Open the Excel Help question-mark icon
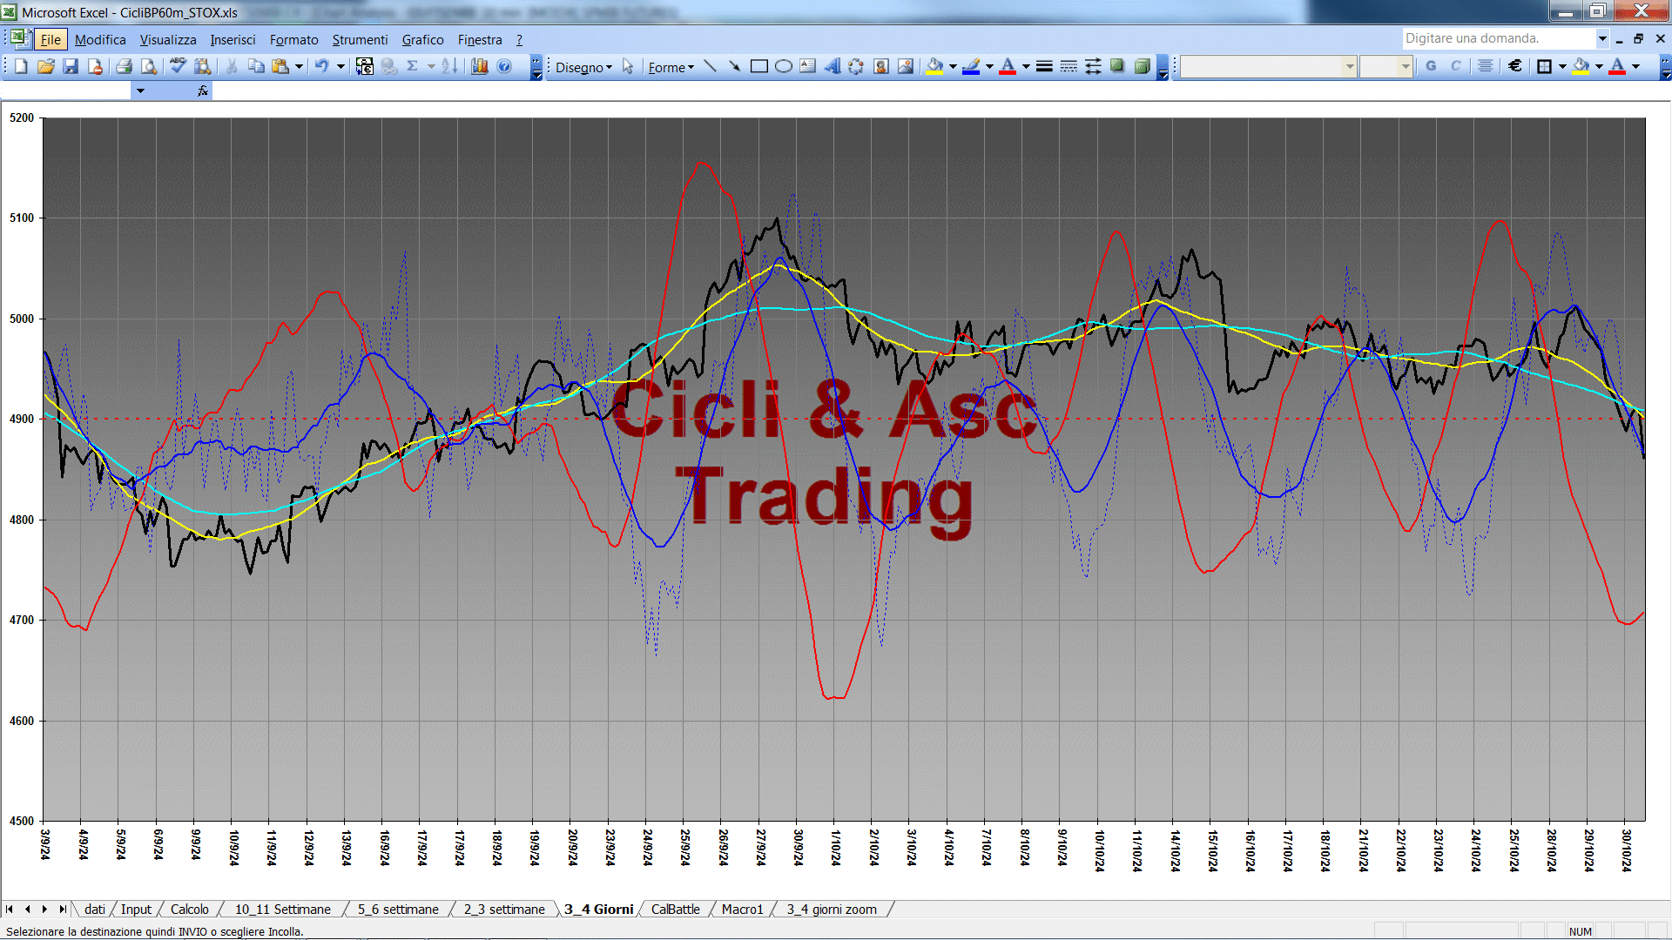1672x940 pixels. pyautogui.click(x=504, y=66)
